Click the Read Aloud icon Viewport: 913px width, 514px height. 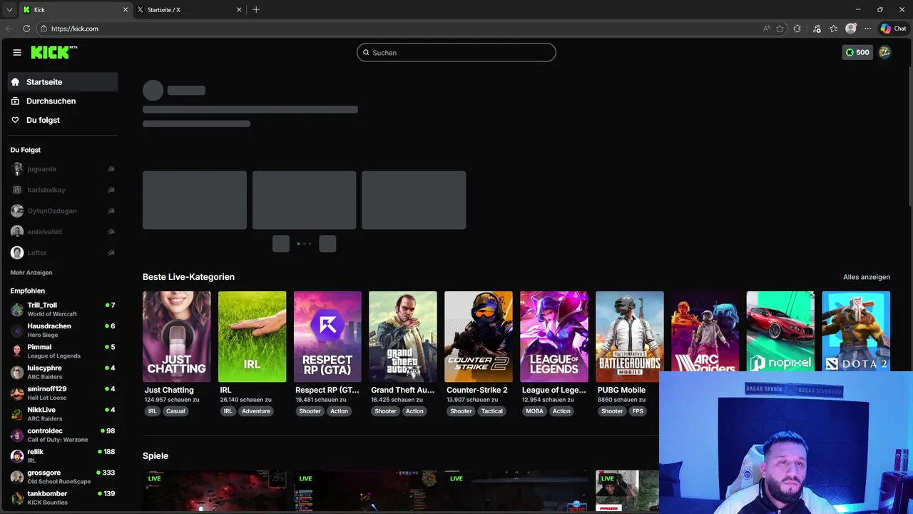pos(767,29)
